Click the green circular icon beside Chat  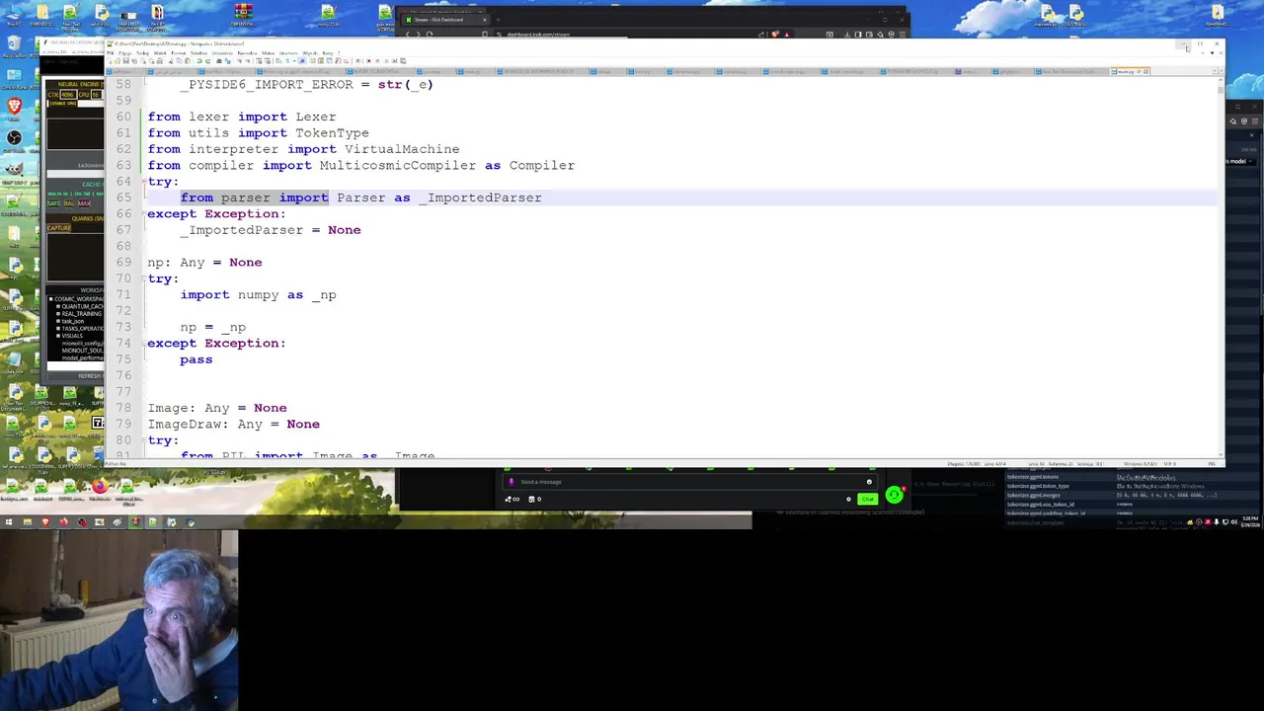[894, 495]
